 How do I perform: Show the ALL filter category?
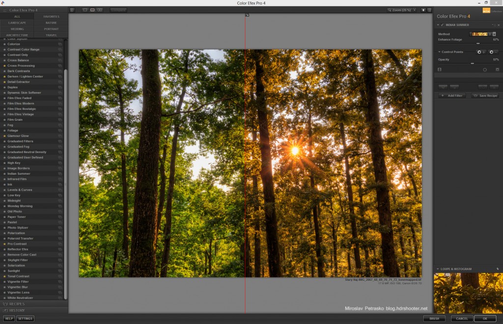click(x=17, y=17)
